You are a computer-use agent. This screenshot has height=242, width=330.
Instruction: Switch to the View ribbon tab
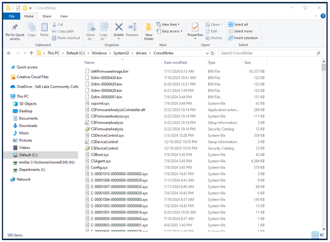point(64,16)
